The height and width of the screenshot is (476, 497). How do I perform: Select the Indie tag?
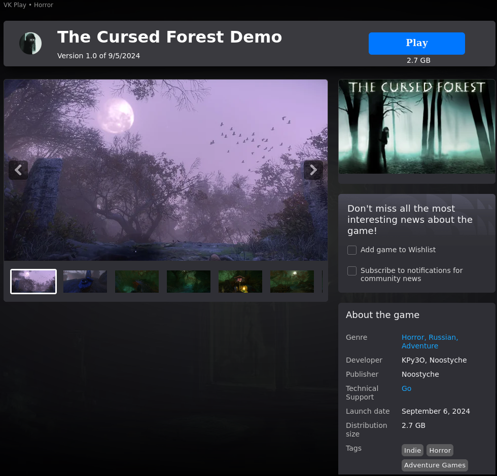point(412,450)
